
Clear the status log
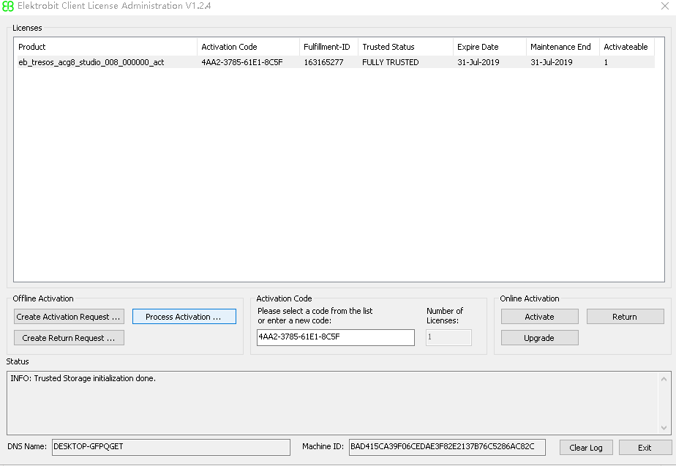(x=586, y=448)
